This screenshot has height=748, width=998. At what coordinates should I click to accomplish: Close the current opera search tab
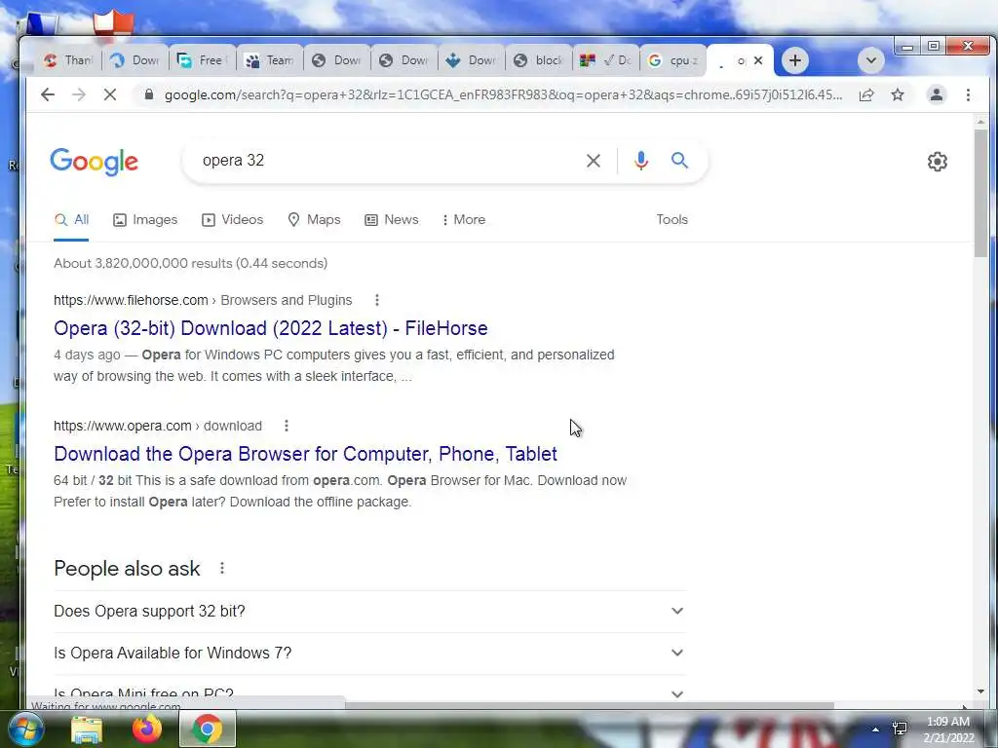[758, 60]
